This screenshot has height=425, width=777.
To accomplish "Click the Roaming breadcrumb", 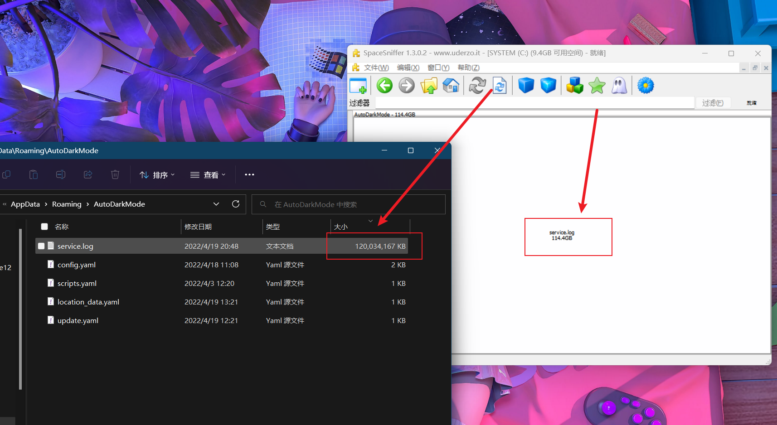I will (x=67, y=204).
